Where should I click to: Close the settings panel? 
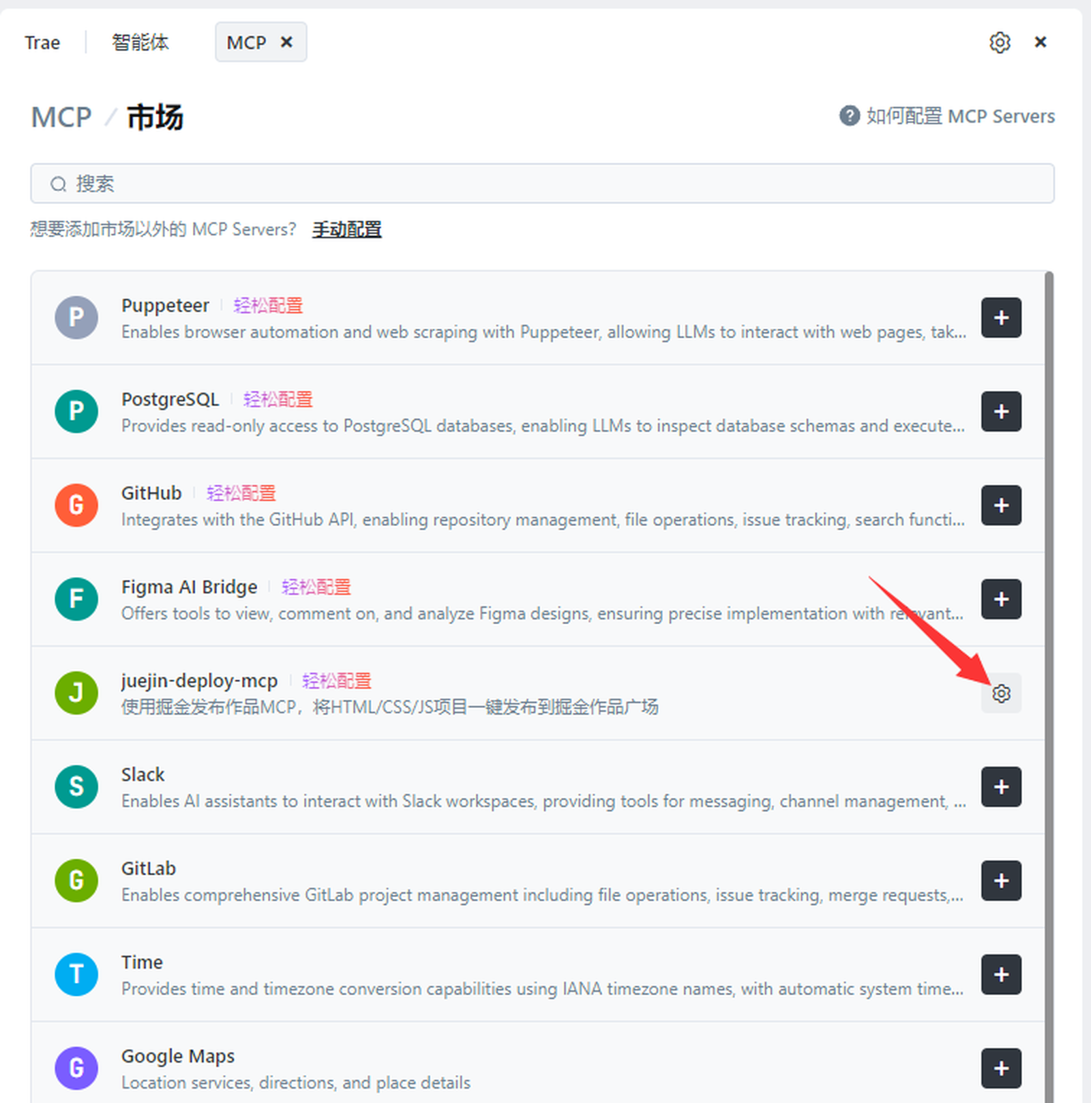[1041, 42]
